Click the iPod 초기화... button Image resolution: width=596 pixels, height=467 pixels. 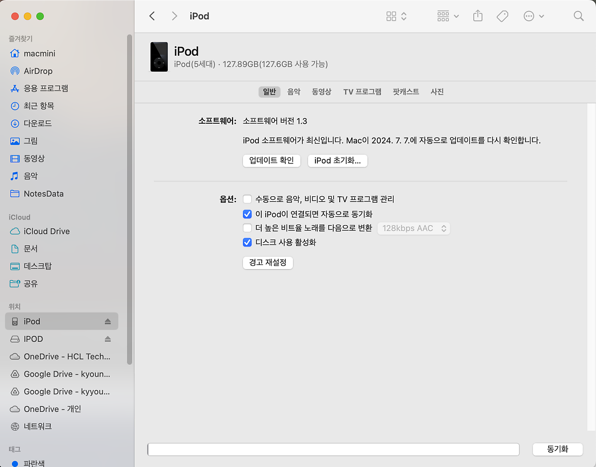click(x=338, y=160)
